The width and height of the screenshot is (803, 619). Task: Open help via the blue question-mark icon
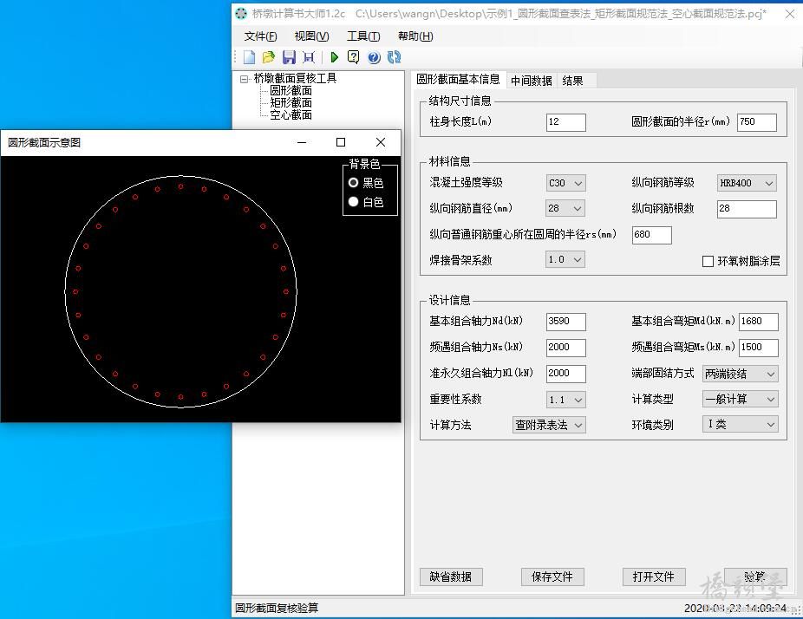click(x=374, y=57)
